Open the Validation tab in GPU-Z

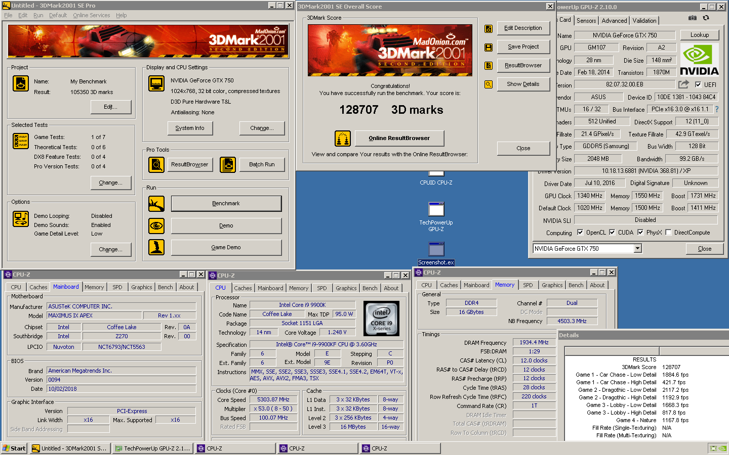click(644, 21)
